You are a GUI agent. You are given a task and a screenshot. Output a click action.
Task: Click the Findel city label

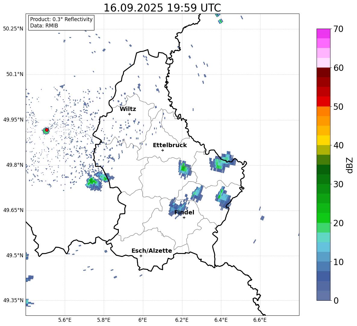click(x=184, y=212)
